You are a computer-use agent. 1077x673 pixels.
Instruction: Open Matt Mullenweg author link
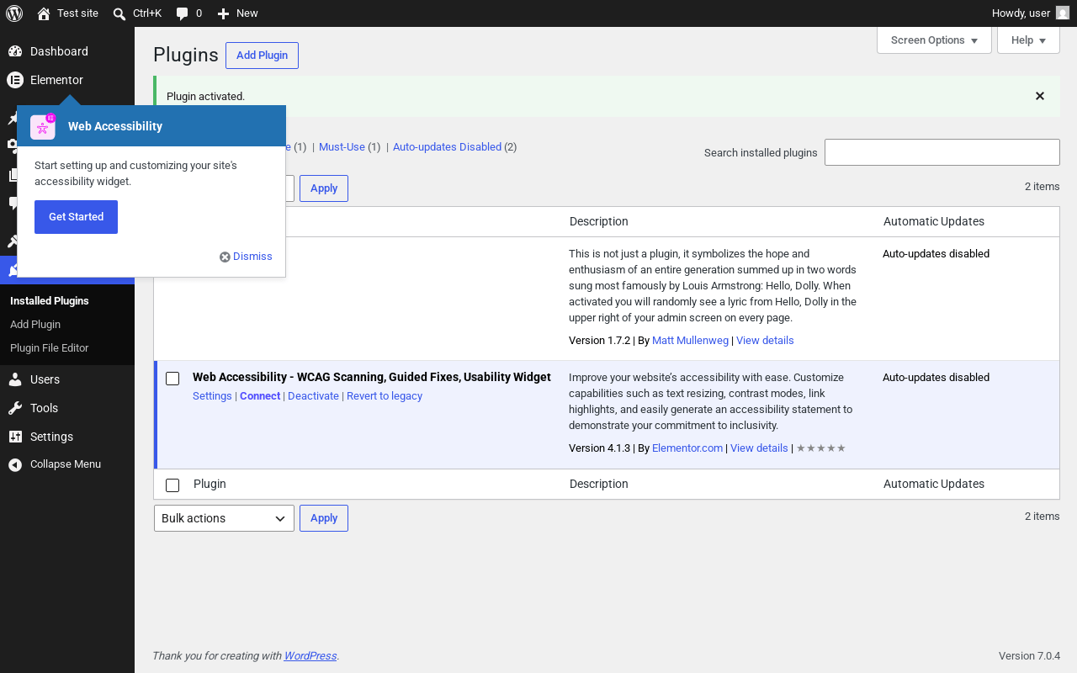click(691, 341)
